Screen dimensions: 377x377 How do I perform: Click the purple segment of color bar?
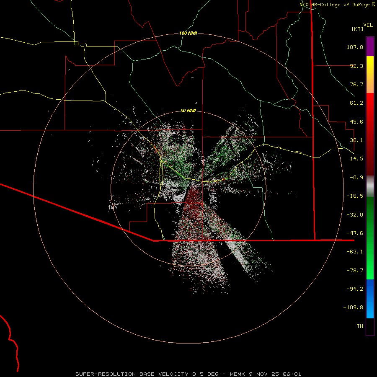tap(370, 46)
